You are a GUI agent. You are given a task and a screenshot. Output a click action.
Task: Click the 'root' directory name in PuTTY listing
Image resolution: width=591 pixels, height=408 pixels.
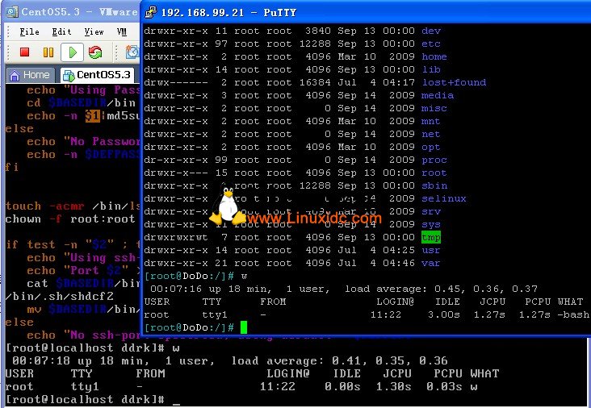pyautogui.click(x=434, y=173)
